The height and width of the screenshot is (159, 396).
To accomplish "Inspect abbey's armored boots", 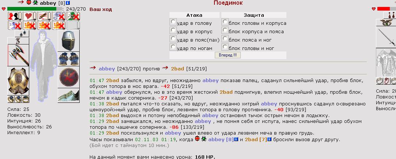I will [69, 96].
